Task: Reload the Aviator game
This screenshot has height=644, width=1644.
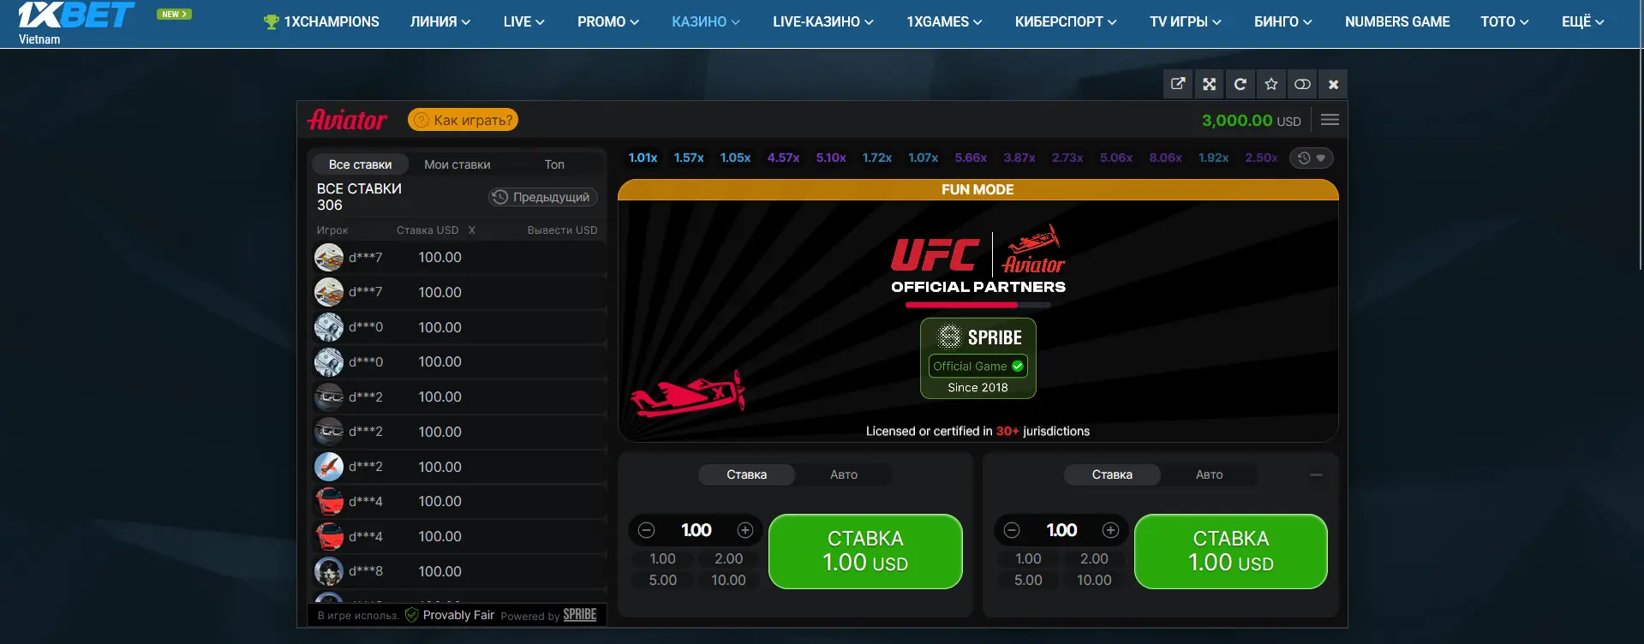Action: pos(1240,84)
